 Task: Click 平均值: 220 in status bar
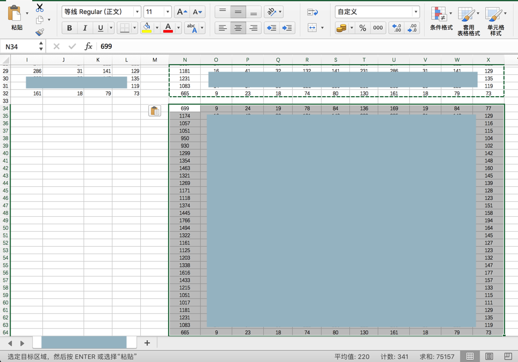352,357
